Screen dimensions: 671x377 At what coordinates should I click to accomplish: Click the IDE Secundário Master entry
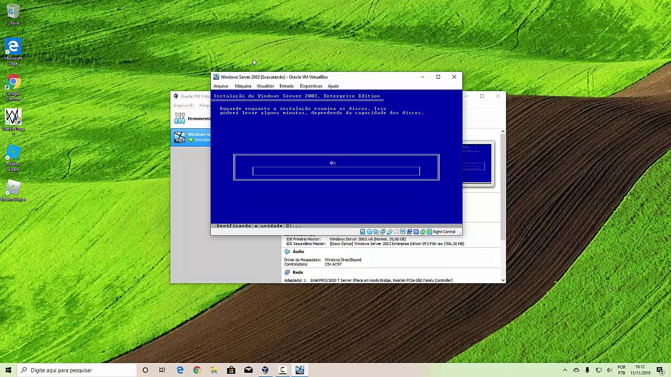[375, 243]
